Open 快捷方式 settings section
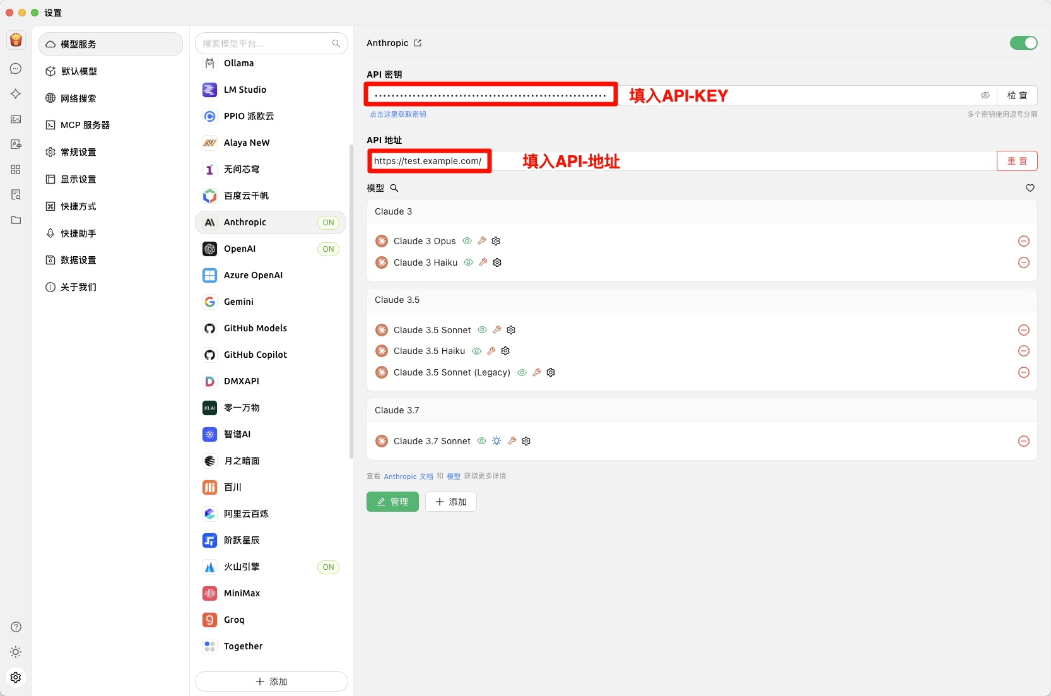 pyautogui.click(x=111, y=206)
